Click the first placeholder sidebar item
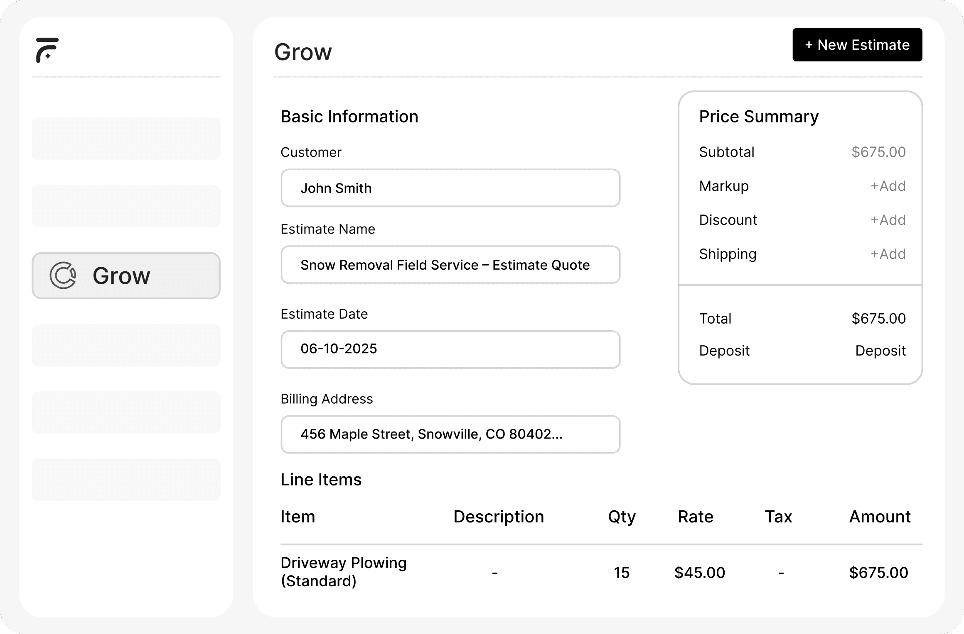The height and width of the screenshot is (634, 964). coord(126,139)
